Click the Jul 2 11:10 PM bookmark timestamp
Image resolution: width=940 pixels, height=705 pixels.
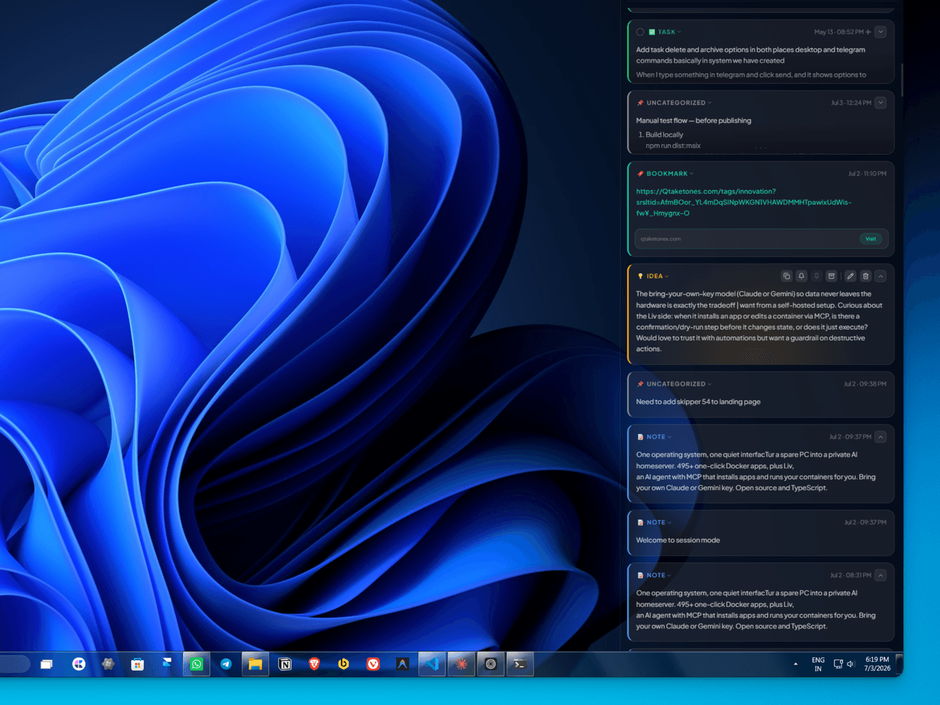click(x=867, y=174)
